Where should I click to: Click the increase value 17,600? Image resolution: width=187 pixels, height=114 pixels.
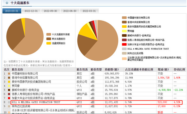[162, 106]
